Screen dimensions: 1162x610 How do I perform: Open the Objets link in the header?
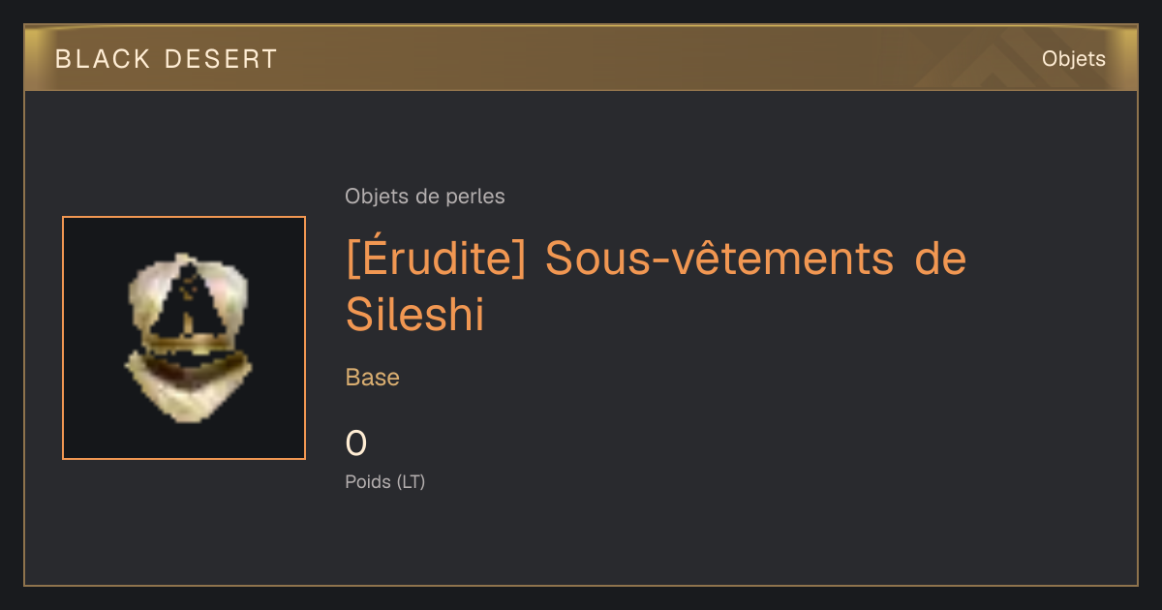click(x=1073, y=59)
